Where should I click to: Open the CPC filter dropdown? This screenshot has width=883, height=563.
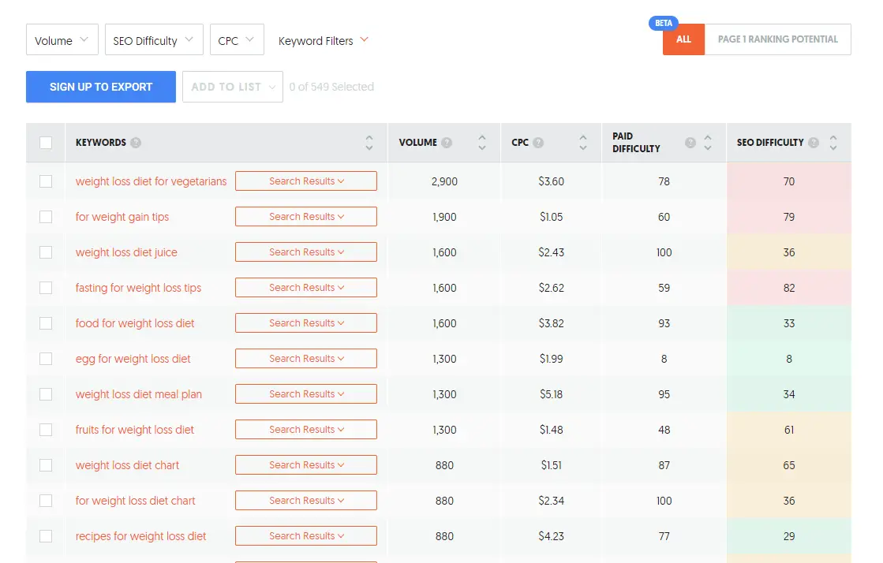click(x=237, y=39)
